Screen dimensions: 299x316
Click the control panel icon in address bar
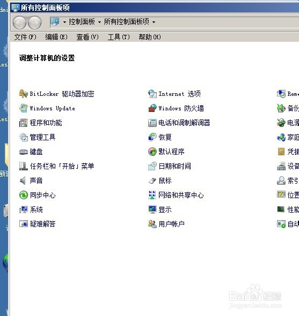pos(55,22)
